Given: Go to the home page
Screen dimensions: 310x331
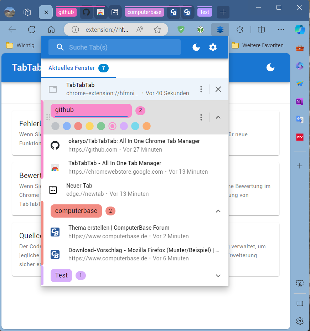Looking at the screenshot, I should [x=51, y=30].
